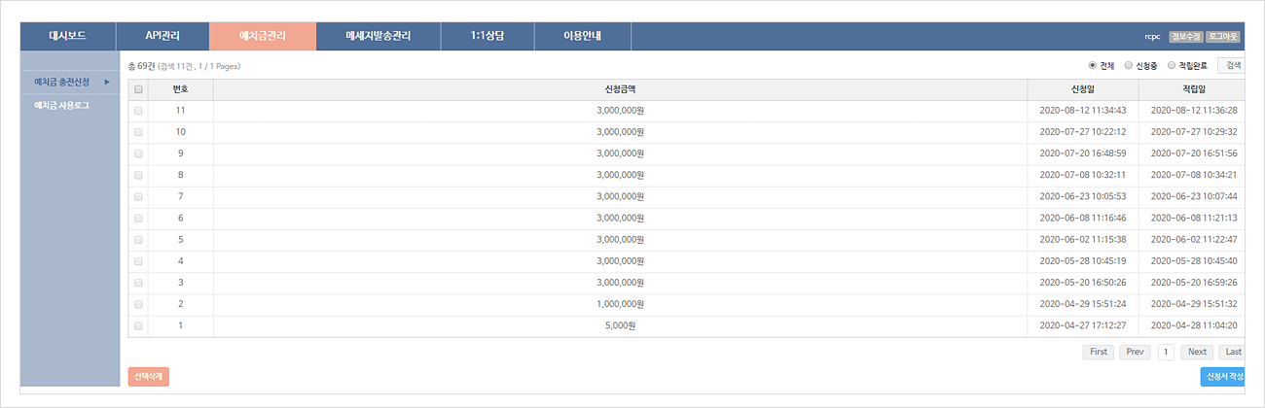Click the rcpc username label
The image size is (1265, 408).
1153,37
